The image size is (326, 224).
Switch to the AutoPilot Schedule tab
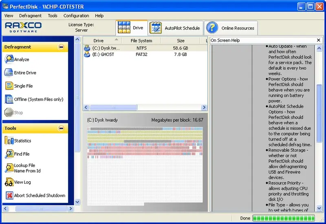click(176, 28)
